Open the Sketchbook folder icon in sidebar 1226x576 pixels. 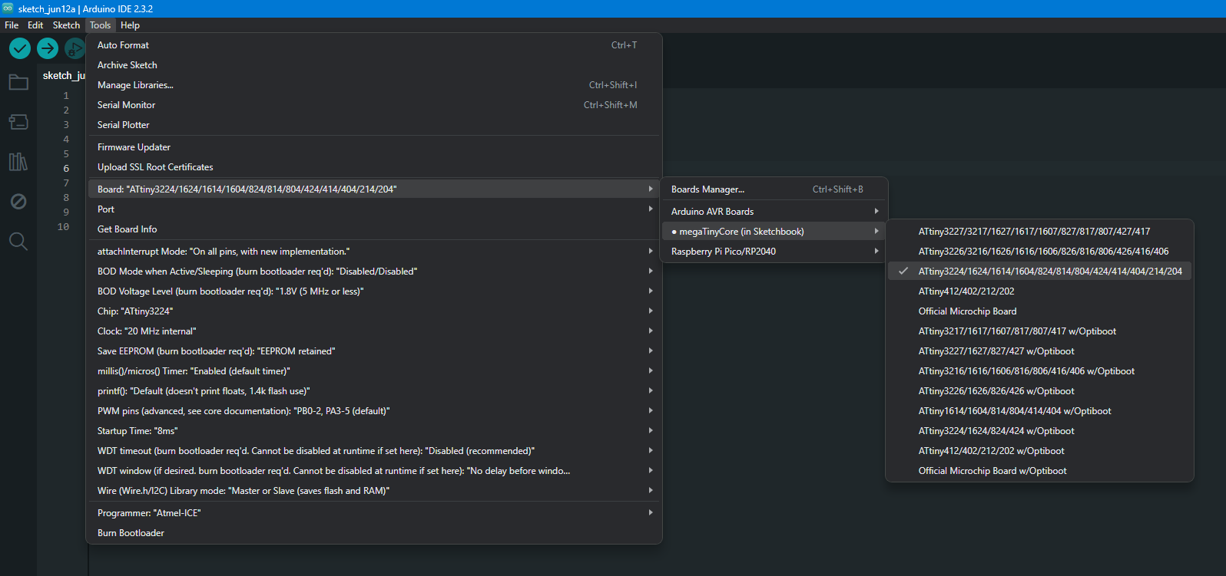(18, 82)
